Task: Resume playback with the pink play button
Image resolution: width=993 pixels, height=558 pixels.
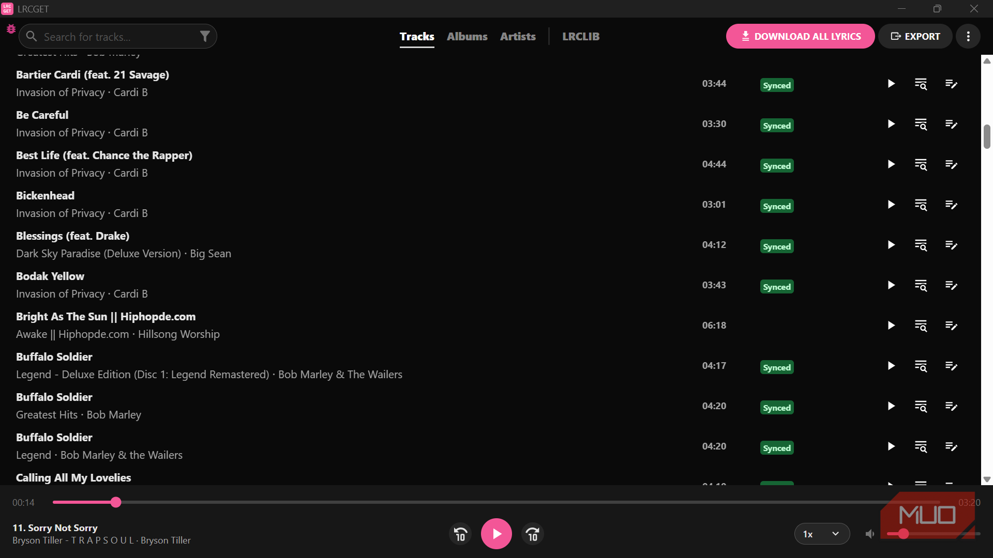Action: pos(496,534)
